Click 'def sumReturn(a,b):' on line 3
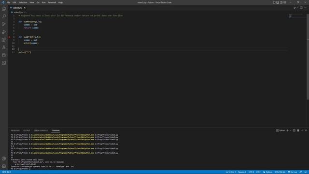This screenshot has height=174, width=309. pyautogui.click(x=30, y=22)
